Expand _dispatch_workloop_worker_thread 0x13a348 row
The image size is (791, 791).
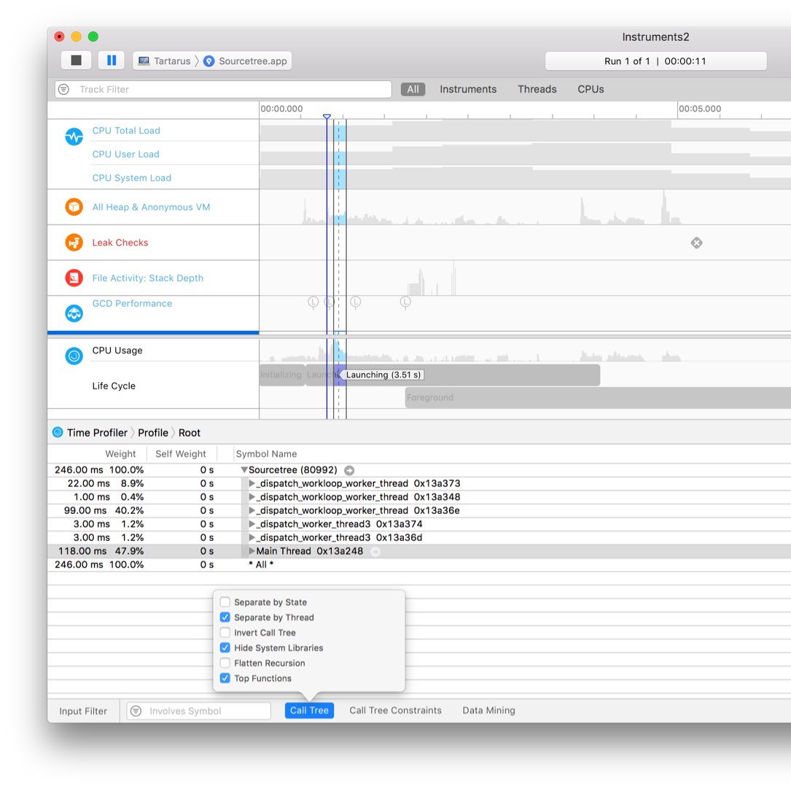[252, 497]
